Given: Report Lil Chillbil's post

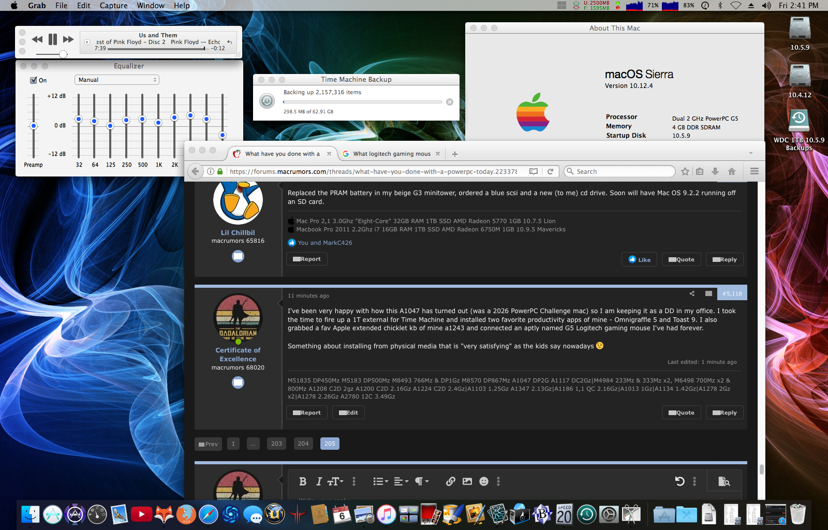Looking at the screenshot, I should tap(307, 259).
